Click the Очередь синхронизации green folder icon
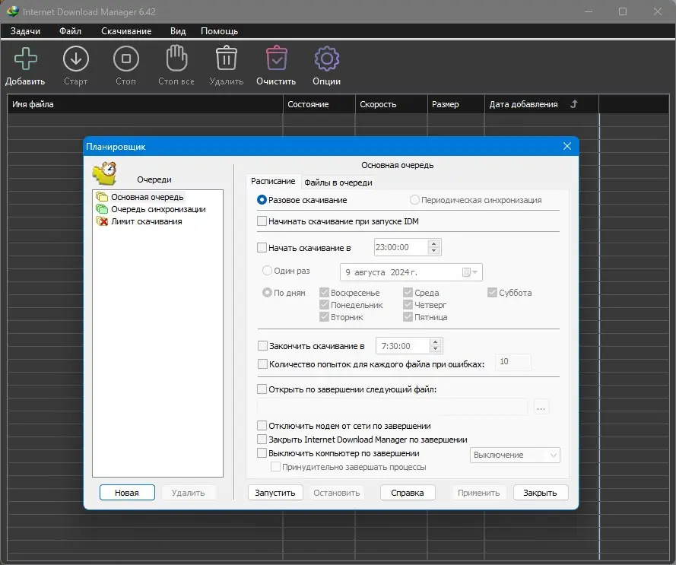 pos(102,209)
